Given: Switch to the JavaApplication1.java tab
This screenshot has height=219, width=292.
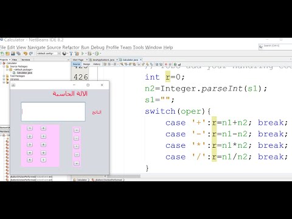Looking at the screenshot, I should pyautogui.click(x=103, y=60).
